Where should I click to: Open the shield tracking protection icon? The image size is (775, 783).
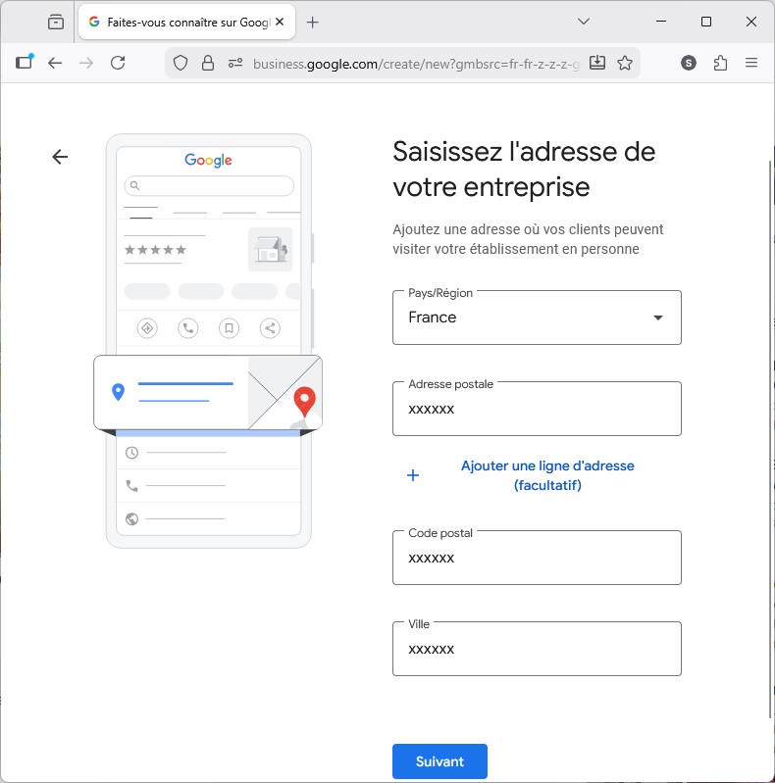click(x=181, y=64)
